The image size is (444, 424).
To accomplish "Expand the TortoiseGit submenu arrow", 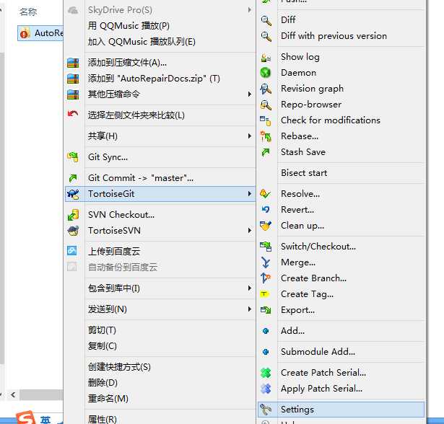I will (x=250, y=194).
